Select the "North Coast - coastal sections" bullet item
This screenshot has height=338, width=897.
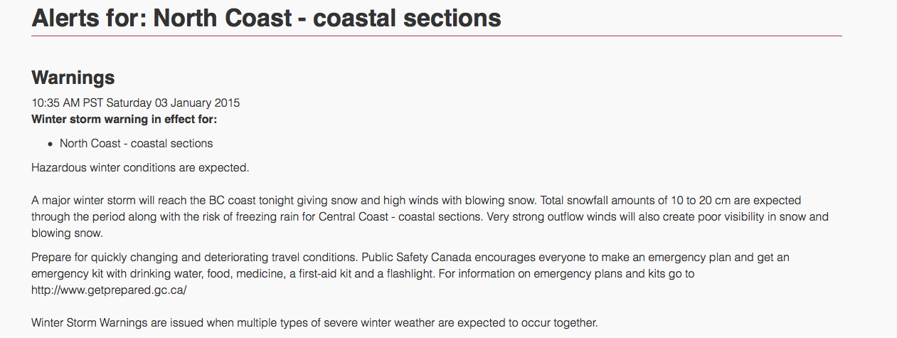136,143
